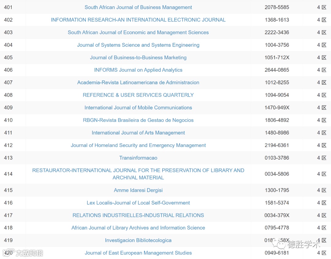Open International Journal of Arts Management link
The width and height of the screenshot is (331, 259).
[x=138, y=133]
